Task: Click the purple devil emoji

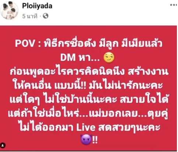Action: pos(86,139)
